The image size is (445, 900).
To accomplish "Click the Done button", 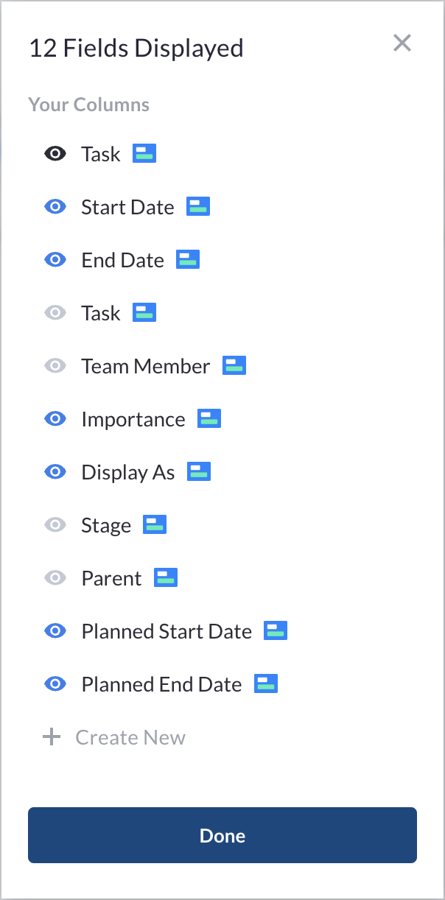I will pos(222,835).
